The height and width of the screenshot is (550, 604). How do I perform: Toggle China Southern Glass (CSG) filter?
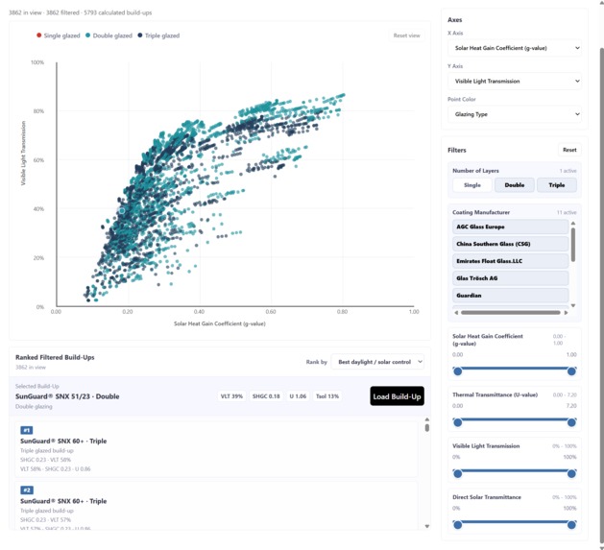pyautogui.click(x=511, y=244)
